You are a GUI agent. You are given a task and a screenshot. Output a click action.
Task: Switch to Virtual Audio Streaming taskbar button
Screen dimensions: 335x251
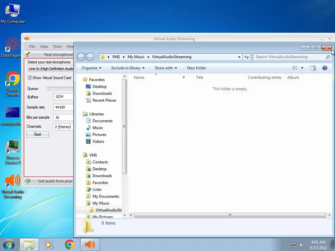tap(90, 244)
